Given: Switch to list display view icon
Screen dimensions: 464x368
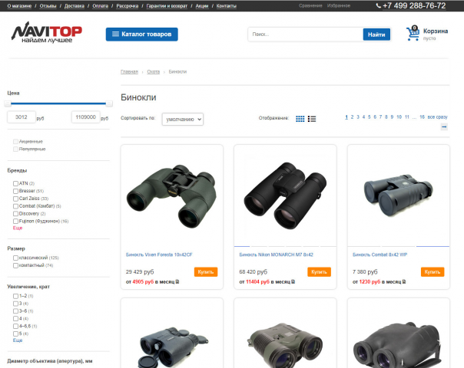Looking at the screenshot, I should pyautogui.click(x=312, y=119).
